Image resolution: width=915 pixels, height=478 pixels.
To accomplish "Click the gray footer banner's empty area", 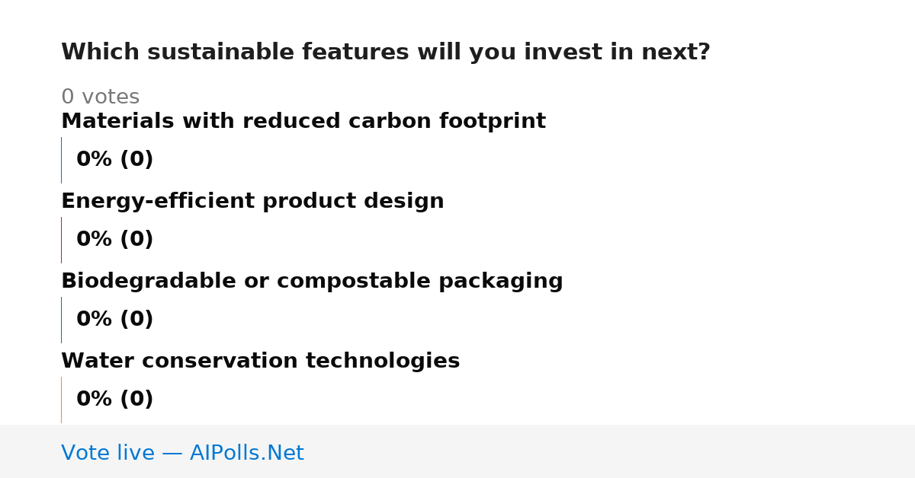I will 610,451.
